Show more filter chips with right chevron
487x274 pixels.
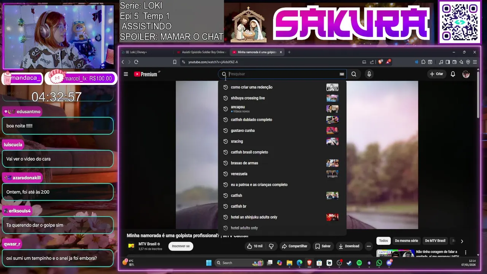[x=462, y=241]
